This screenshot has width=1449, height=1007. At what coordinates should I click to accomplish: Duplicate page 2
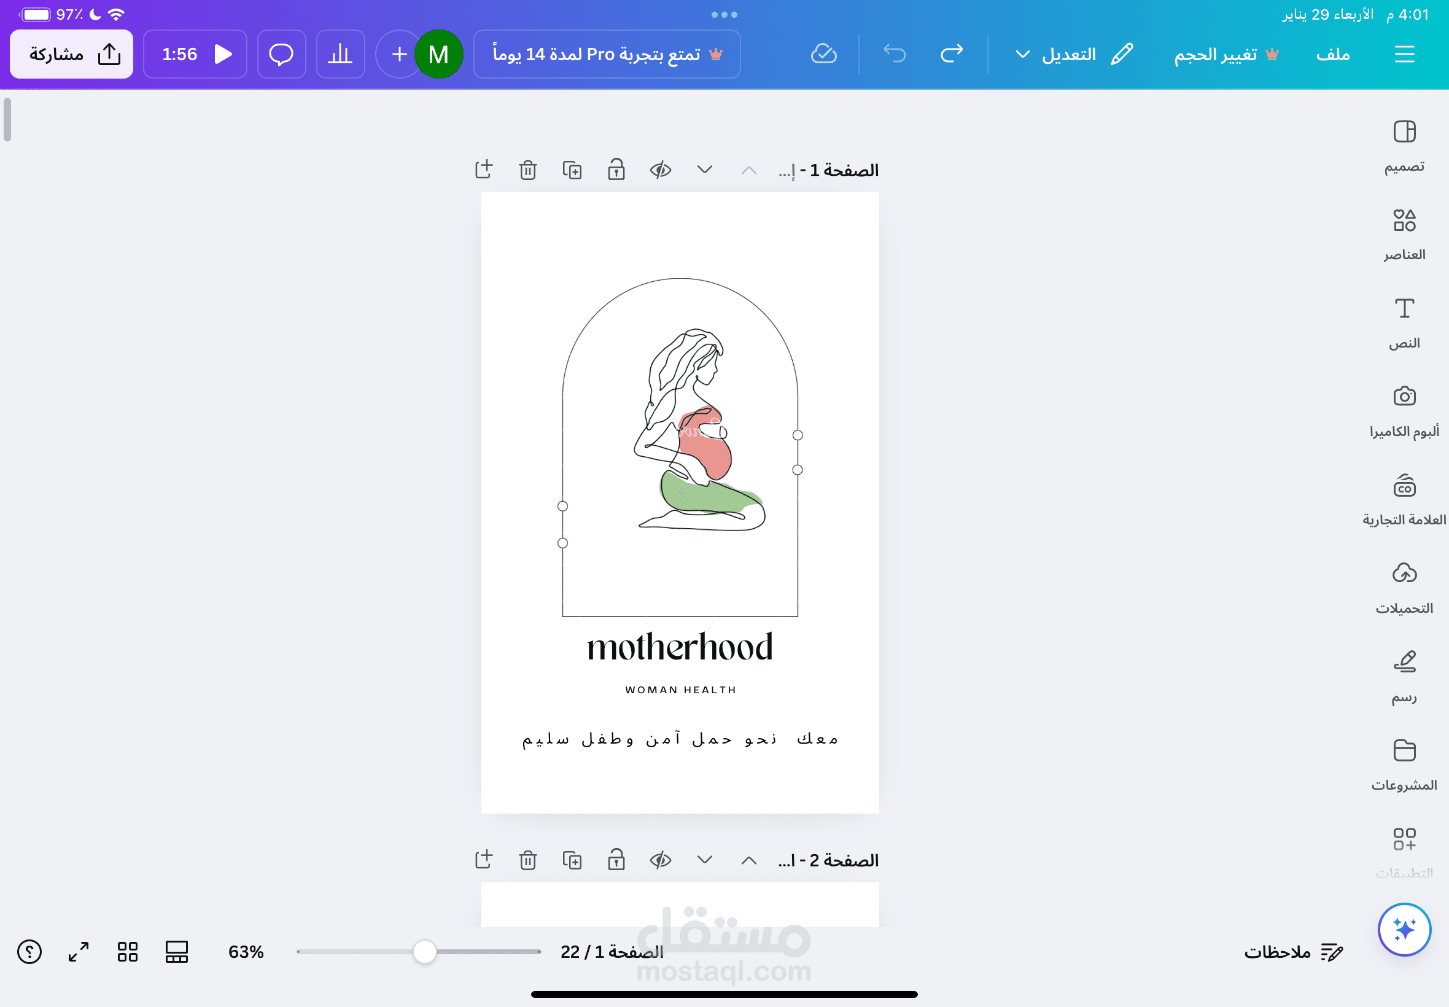(572, 860)
